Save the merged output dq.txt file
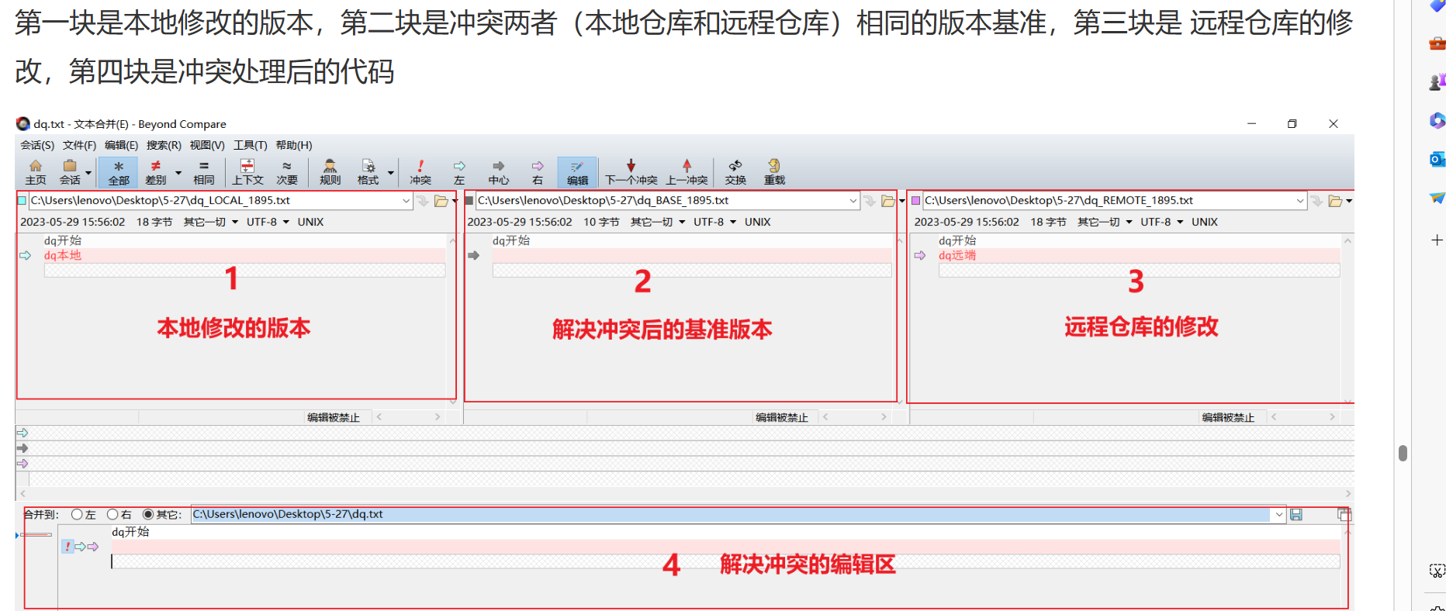1446x611 pixels. click(1296, 515)
